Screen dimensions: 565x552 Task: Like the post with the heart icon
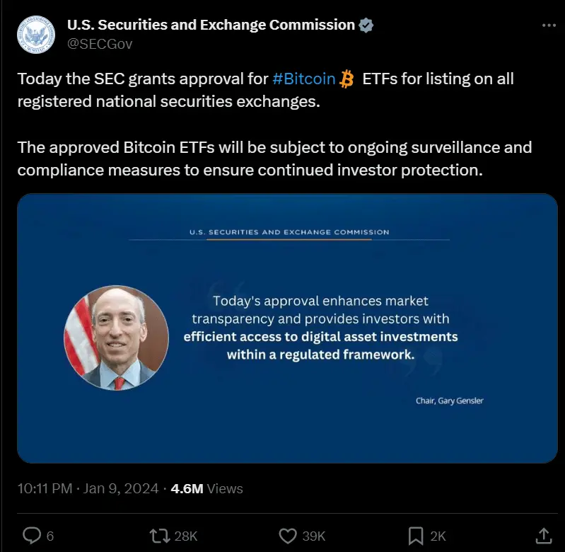click(x=288, y=535)
